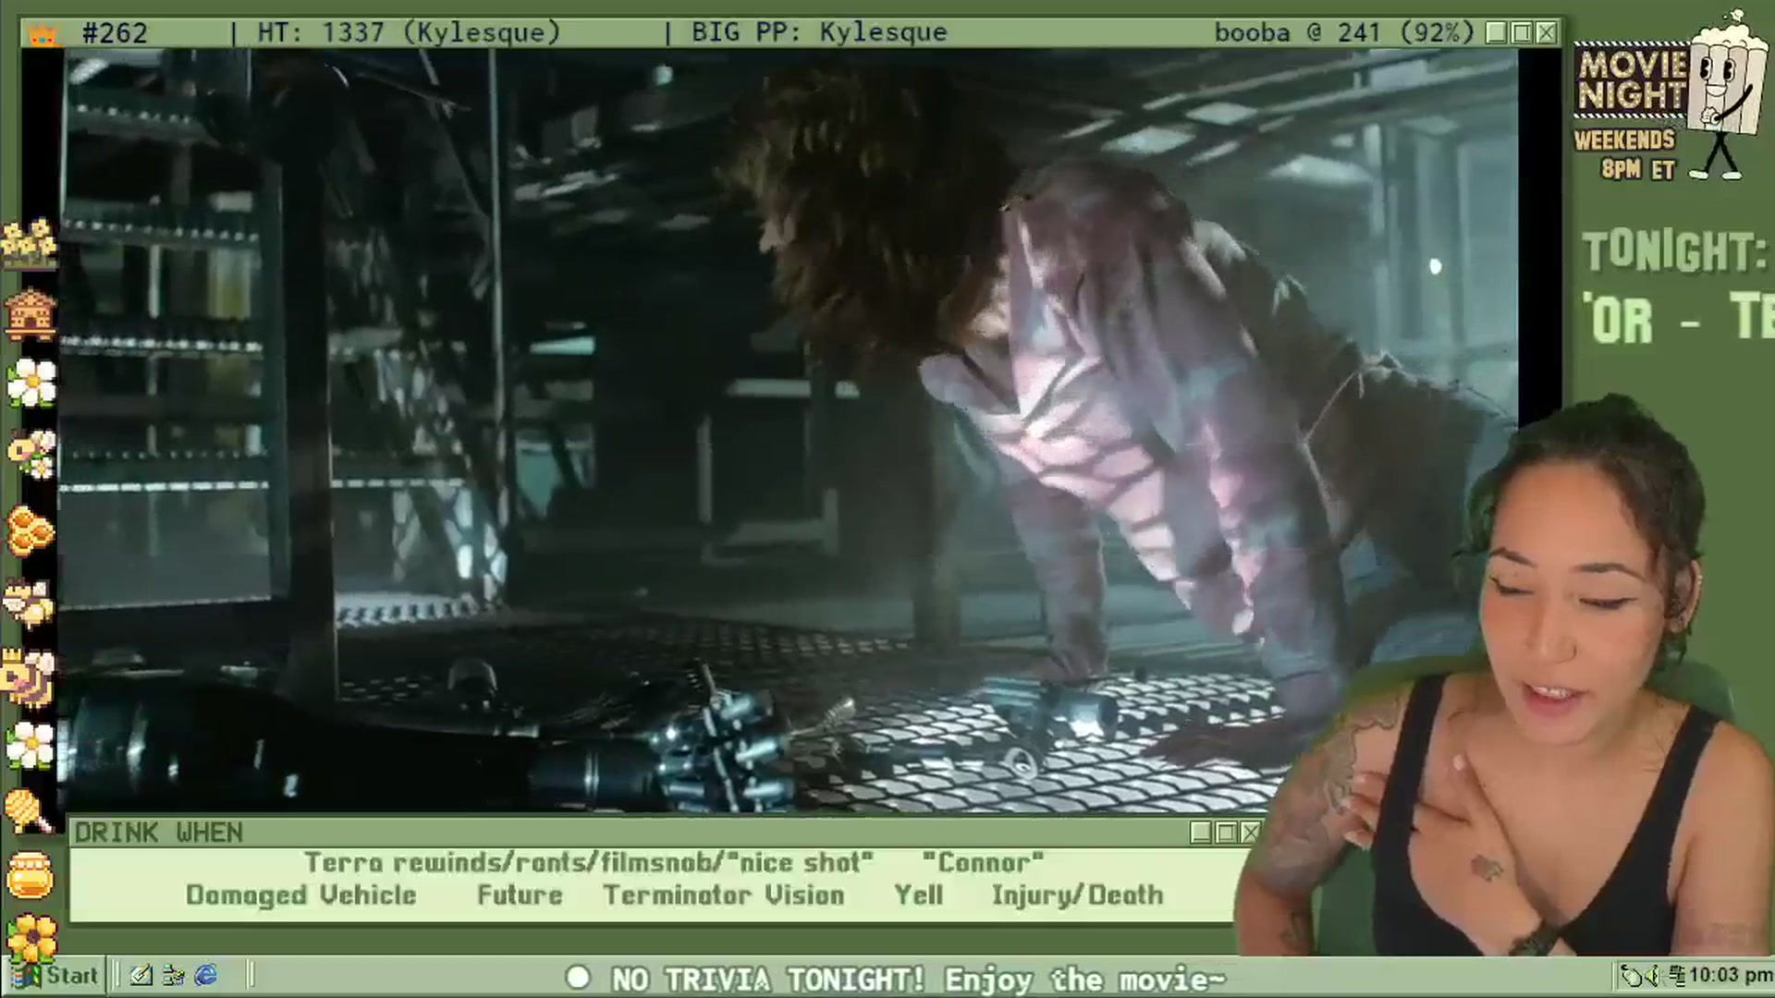Click the mouse icon in system tray
Viewport: 1775px width, 998px height.
tap(1633, 975)
